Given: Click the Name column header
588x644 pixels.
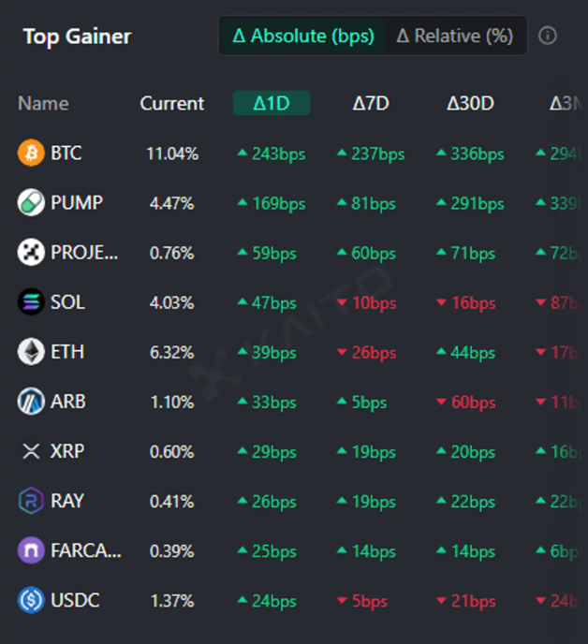Looking at the screenshot, I should point(43,103).
